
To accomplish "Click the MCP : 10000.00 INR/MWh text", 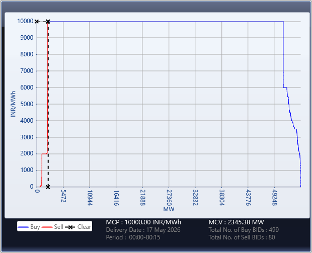I will point(143,222).
